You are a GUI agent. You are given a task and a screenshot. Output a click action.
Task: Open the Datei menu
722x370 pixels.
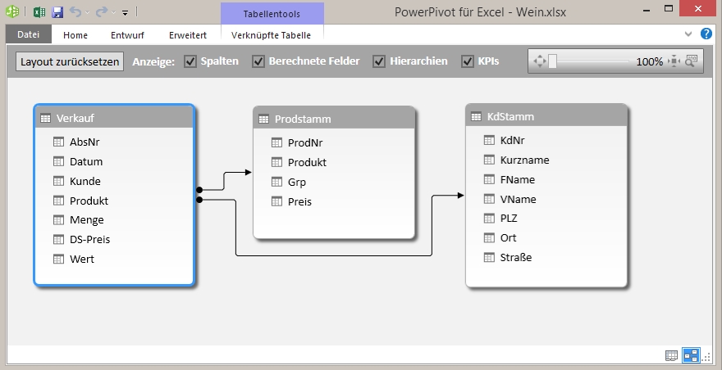[x=29, y=35]
